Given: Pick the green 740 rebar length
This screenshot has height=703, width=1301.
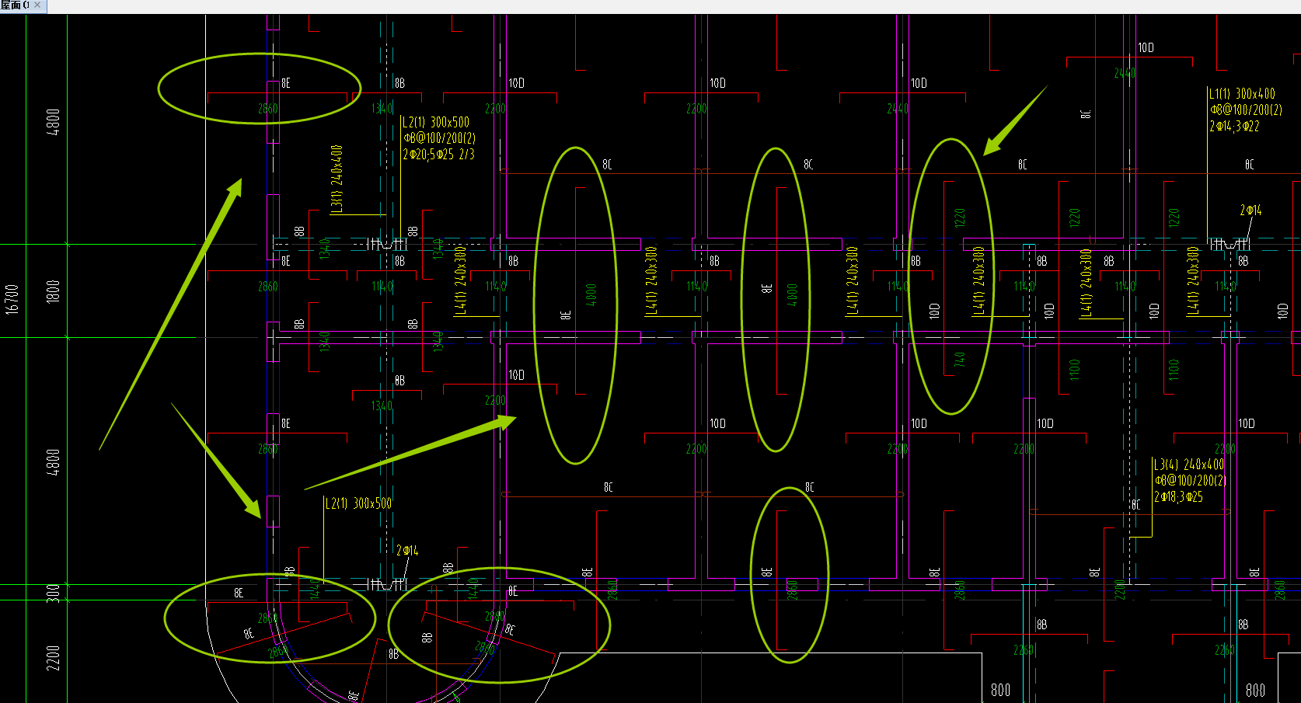Looking at the screenshot, I should click(960, 360).
